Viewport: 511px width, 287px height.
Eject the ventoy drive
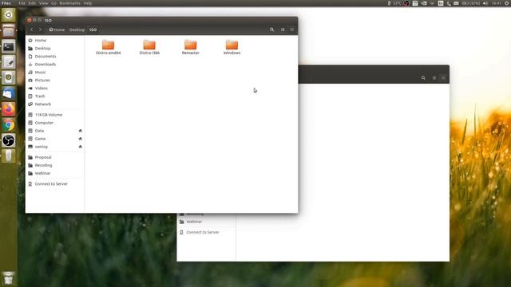(80, 147)
